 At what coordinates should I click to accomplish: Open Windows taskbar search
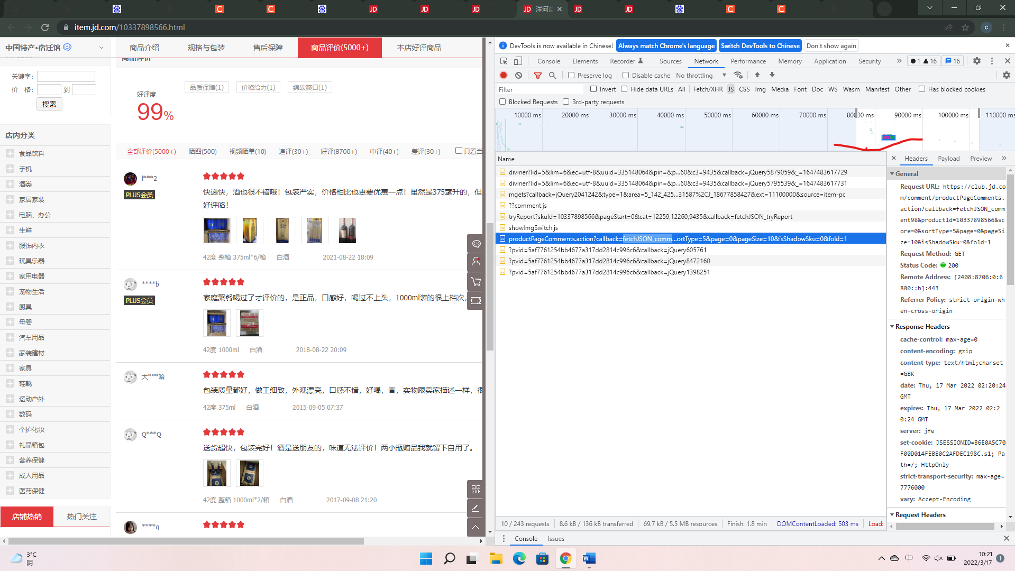pos(450,558)
